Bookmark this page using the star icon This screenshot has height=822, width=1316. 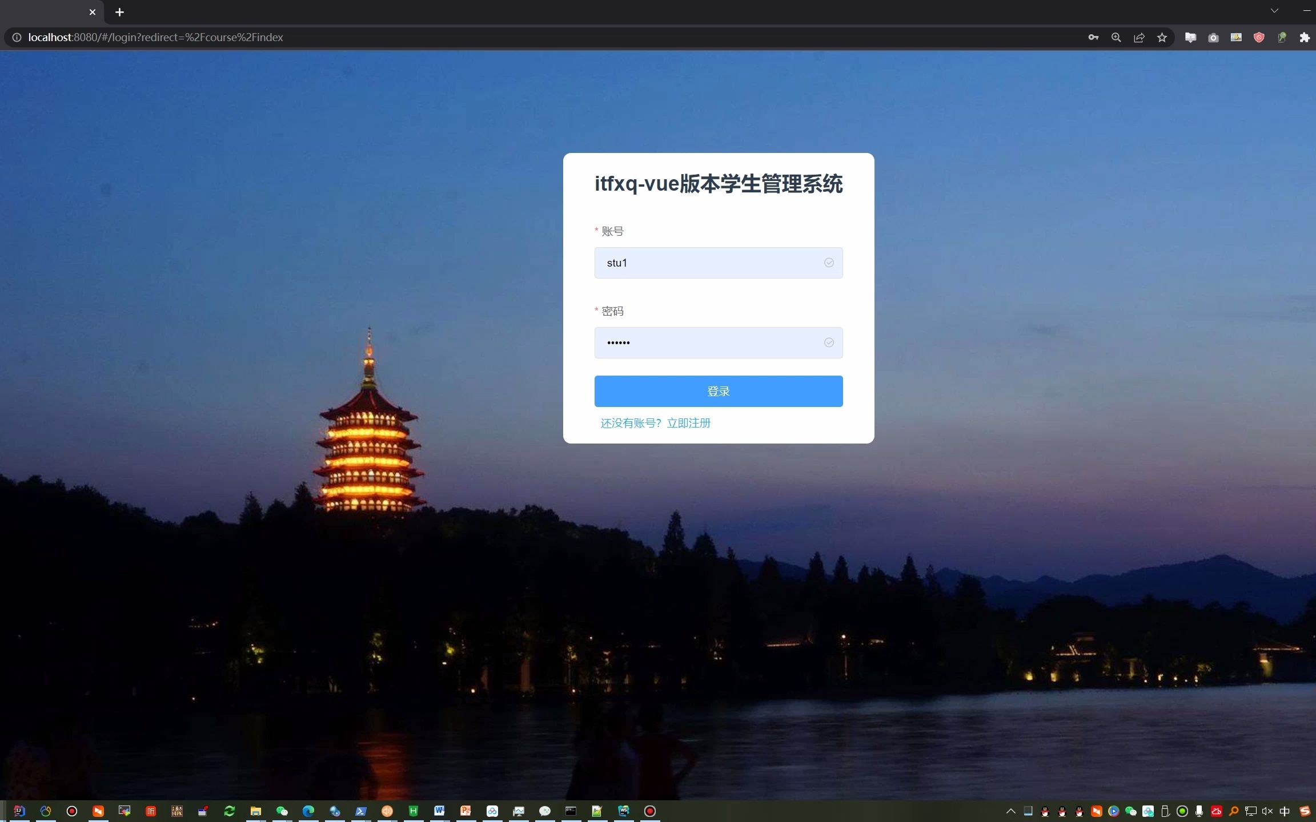point(1162,37)
